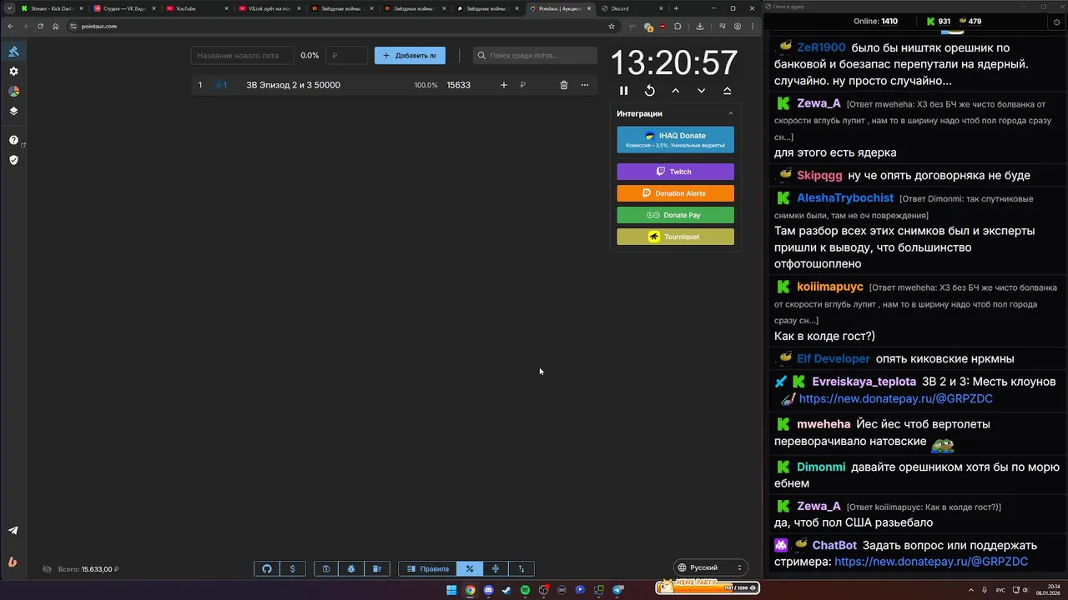The image size is (1068, 600).
Task: Click the ЗВ Эпизод 2 и 3 lot name
Action: click(x=293, y=85)
